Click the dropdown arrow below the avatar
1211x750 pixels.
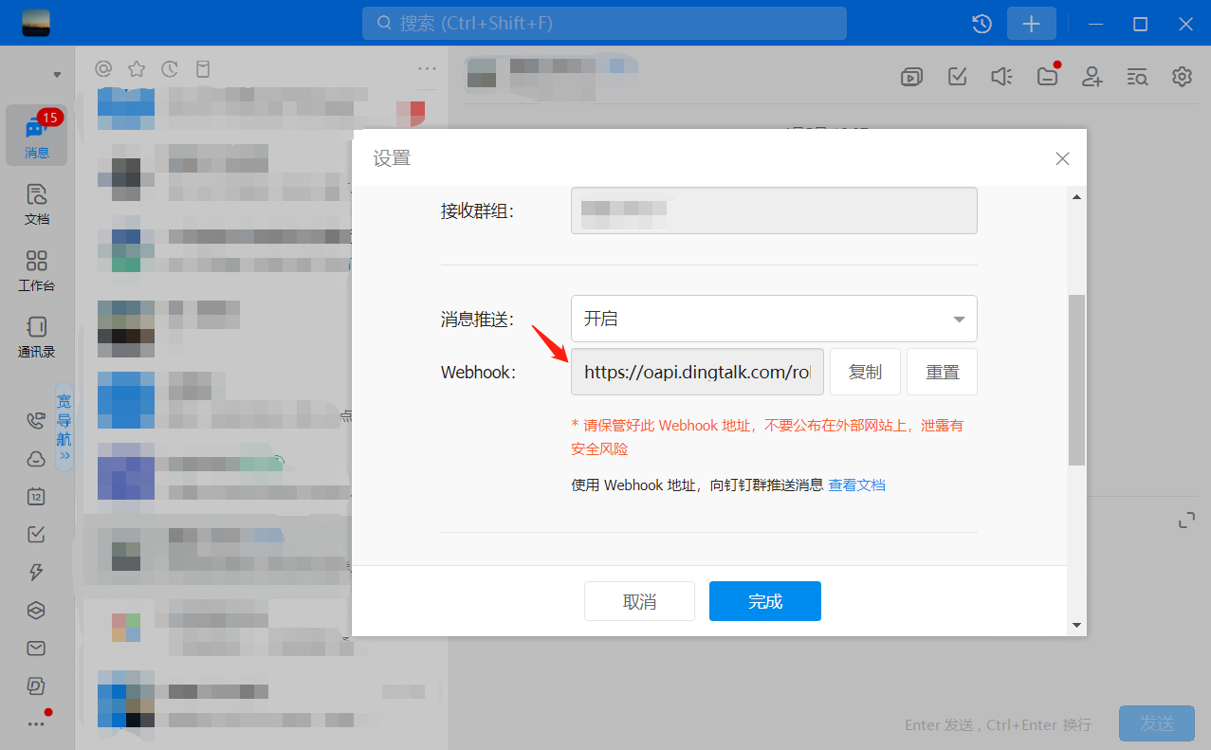tap(57, 74)
